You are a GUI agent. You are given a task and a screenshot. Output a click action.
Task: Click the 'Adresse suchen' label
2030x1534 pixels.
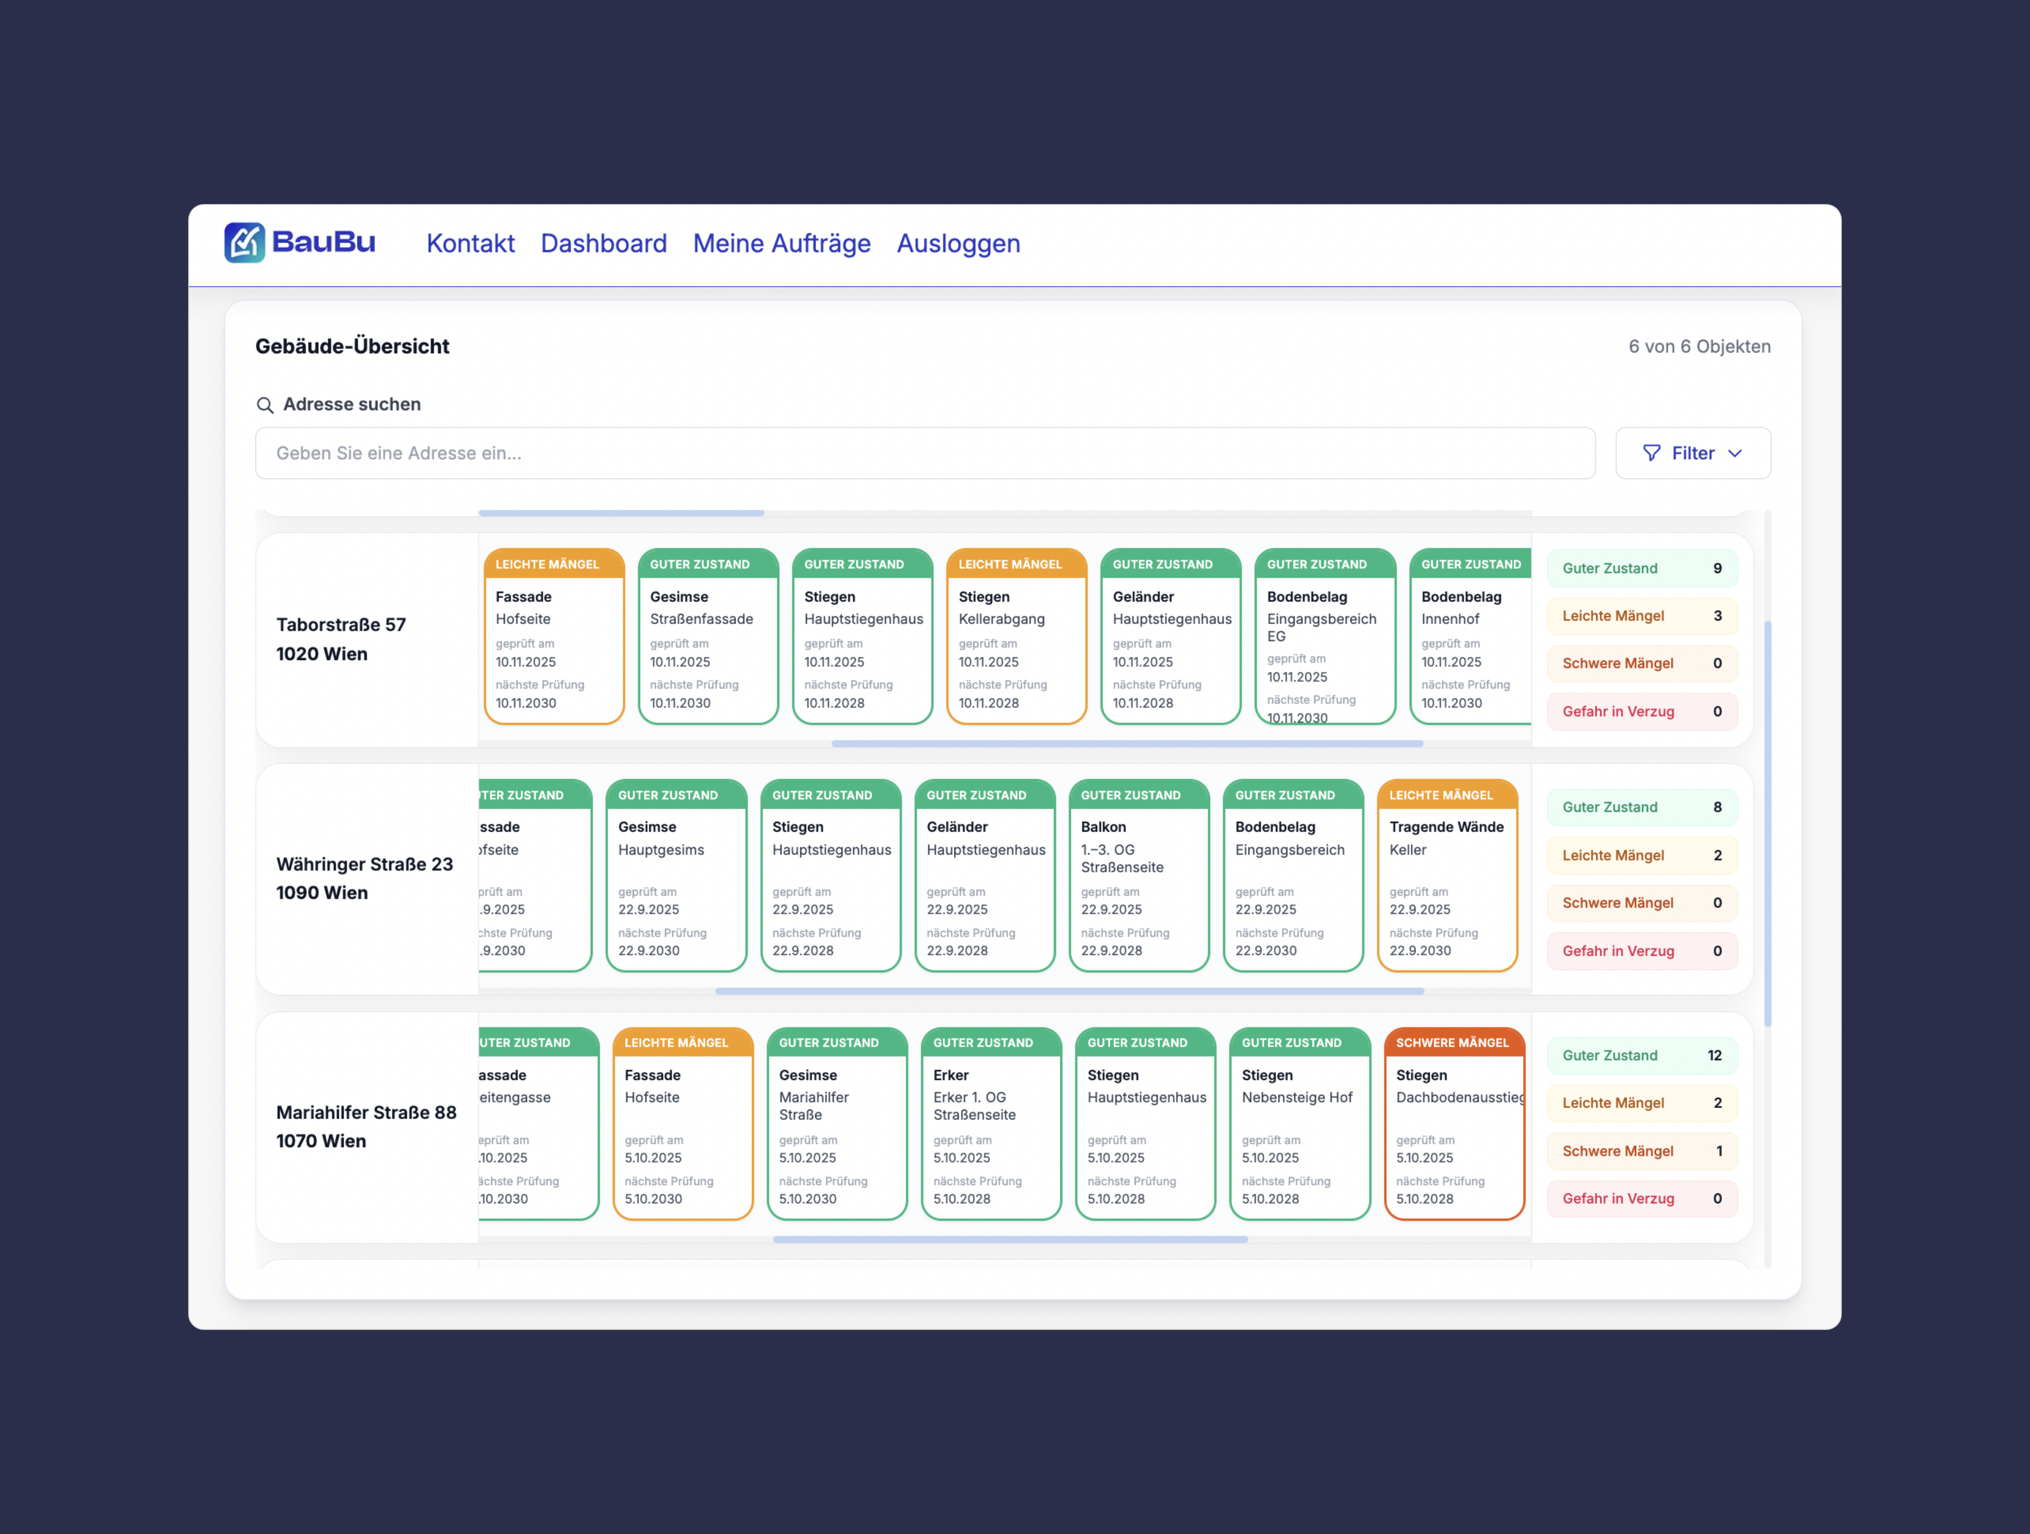[352, 405]
